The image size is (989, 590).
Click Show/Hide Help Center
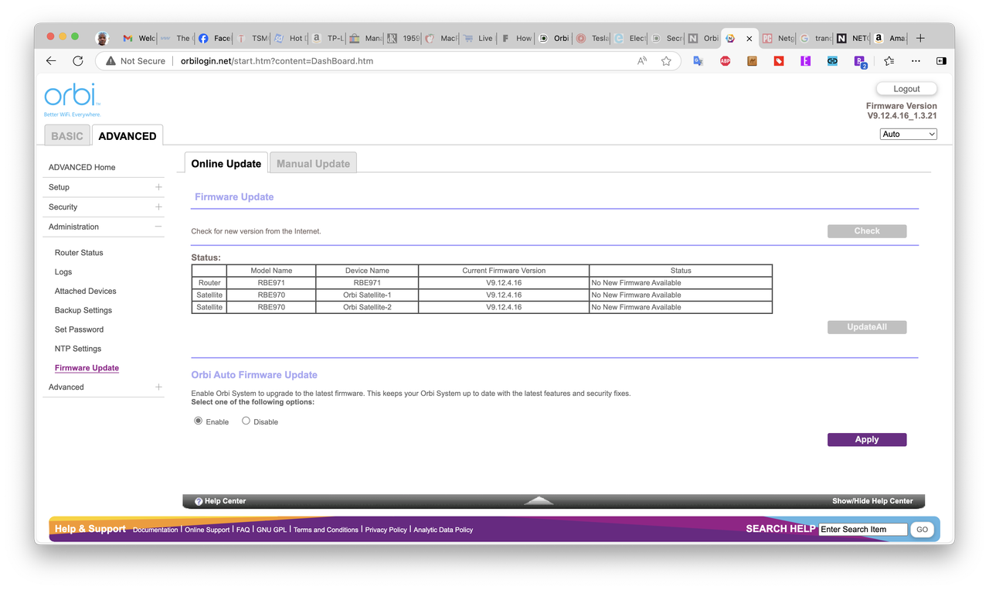(872, 501)
